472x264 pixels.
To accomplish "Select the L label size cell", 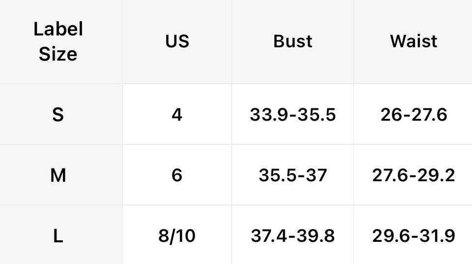I will pos(58,236).
